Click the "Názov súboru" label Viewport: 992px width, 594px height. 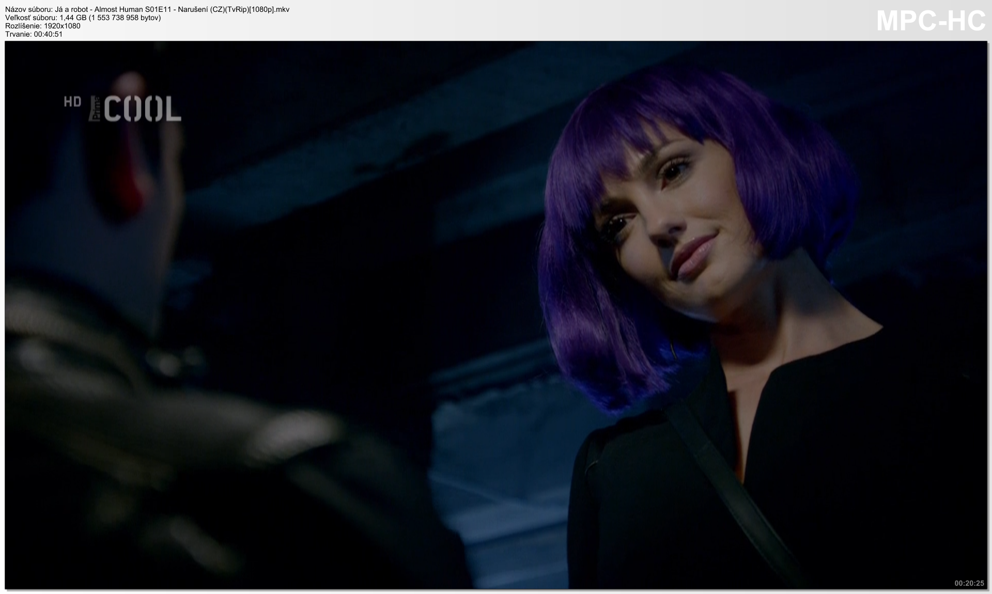pos(28,9)
